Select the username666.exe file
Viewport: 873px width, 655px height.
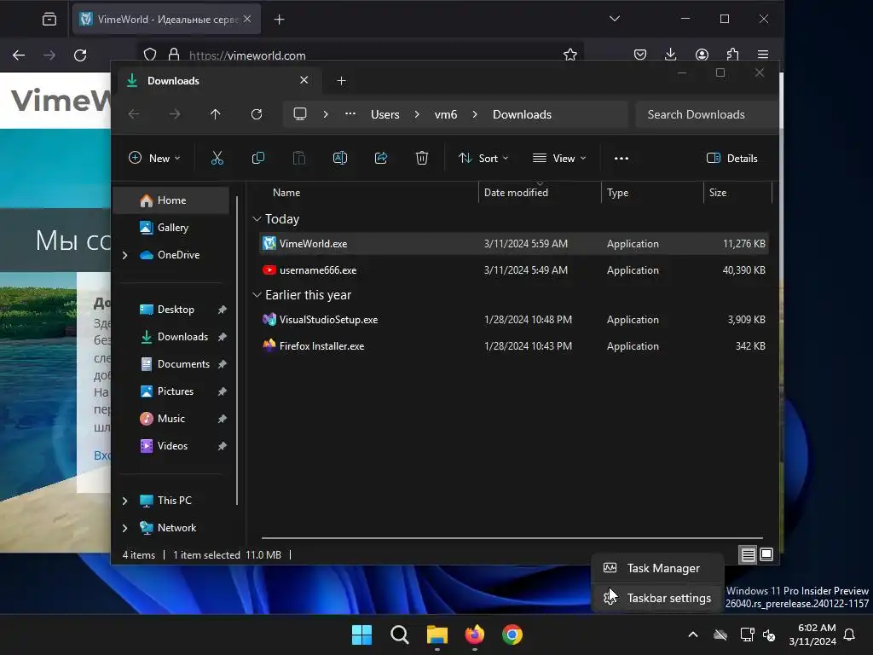(x=514, y=270)
